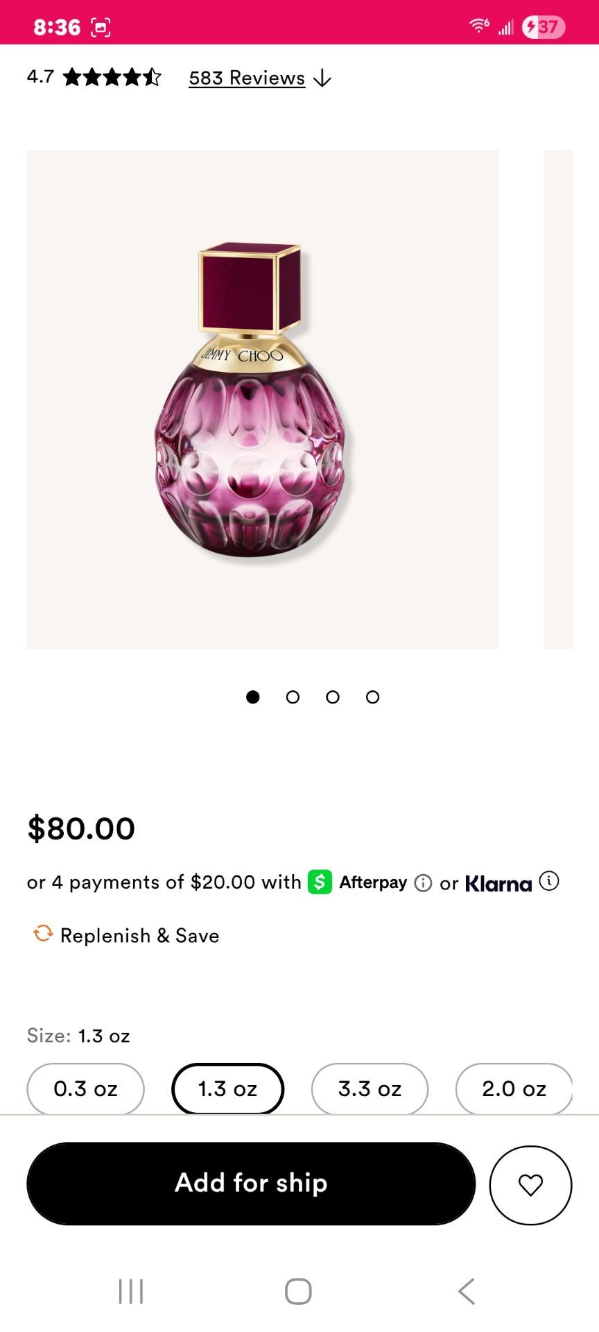This screenshot has height=1332, width=599.
Task: Go to the second image dot
Action: (293, 697)
